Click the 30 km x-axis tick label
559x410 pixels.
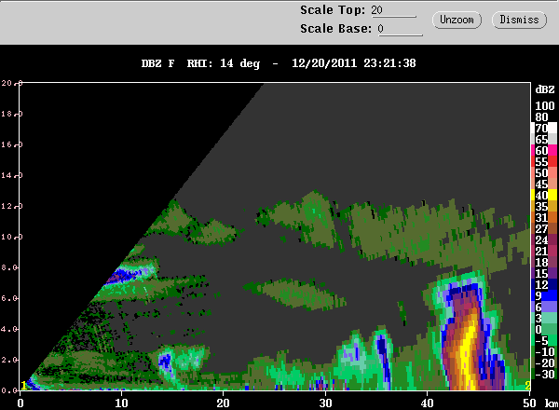(x=325, y=403)
